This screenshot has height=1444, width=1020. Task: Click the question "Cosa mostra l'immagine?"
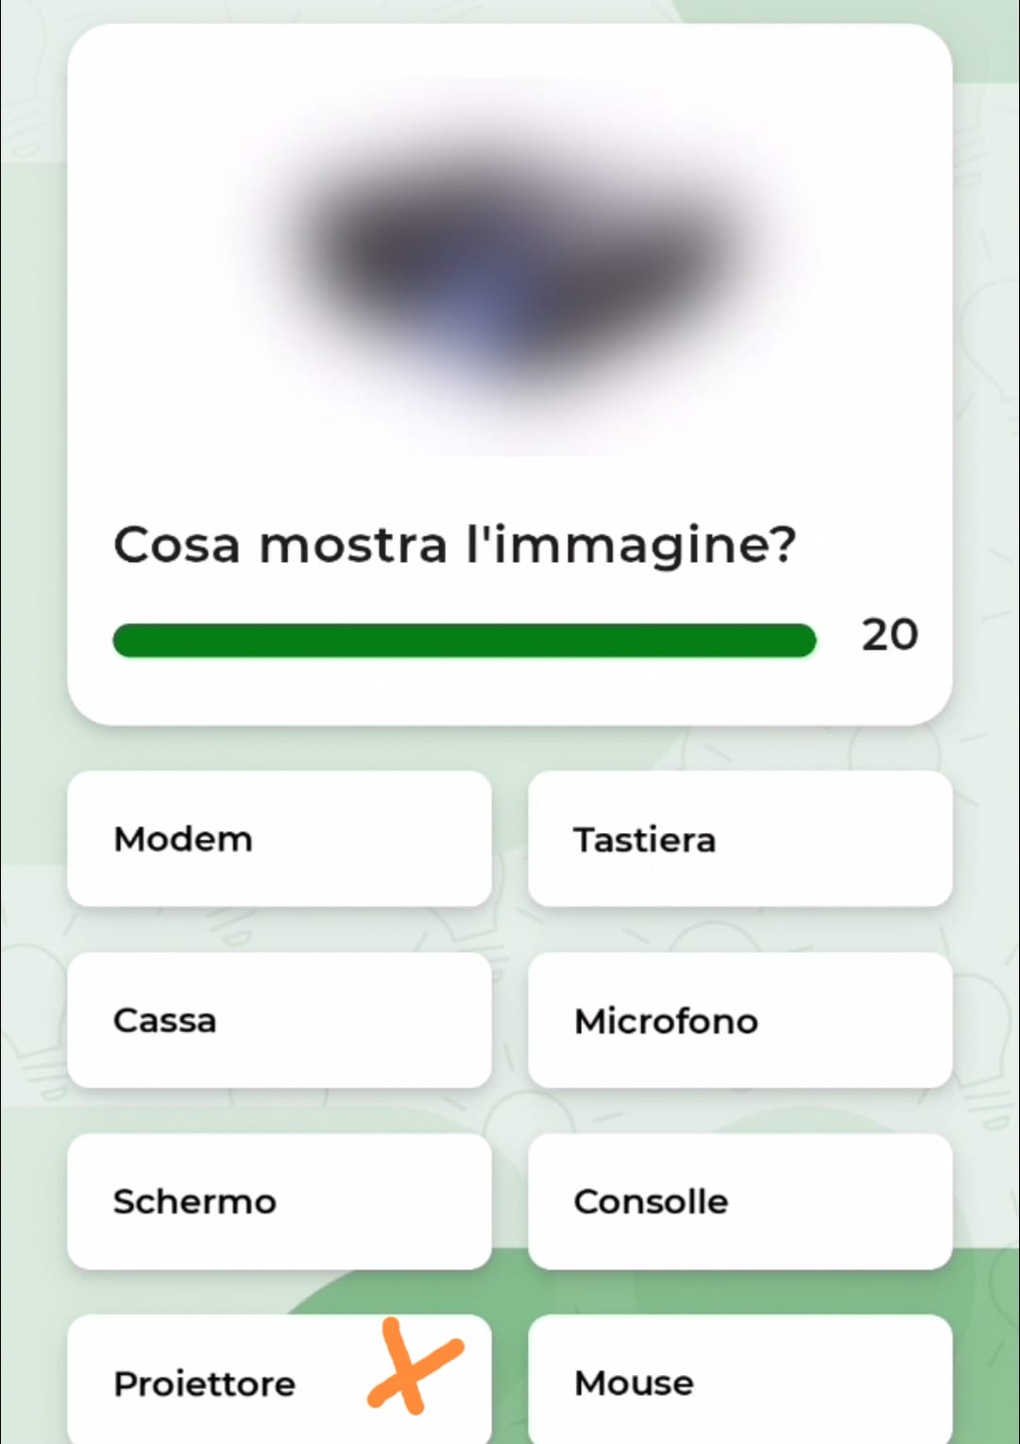coord(454,545)
